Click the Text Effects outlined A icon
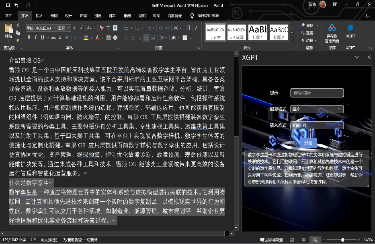375x244 pixels. point(75,37)
